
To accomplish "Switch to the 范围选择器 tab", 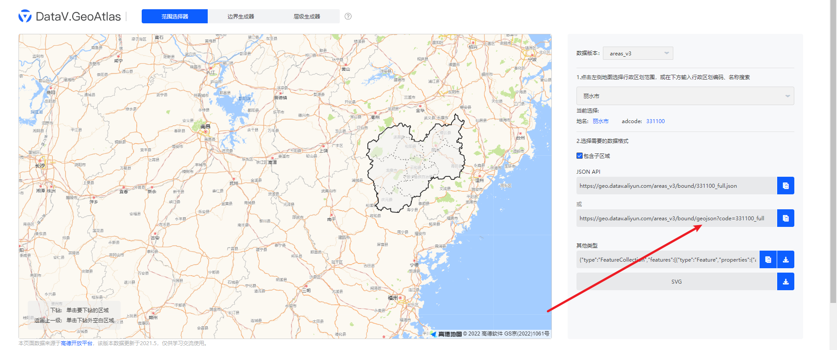I will [175, 16].
